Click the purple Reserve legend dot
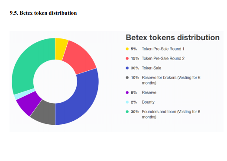This screenshot has height=161, width=227. 127,92
